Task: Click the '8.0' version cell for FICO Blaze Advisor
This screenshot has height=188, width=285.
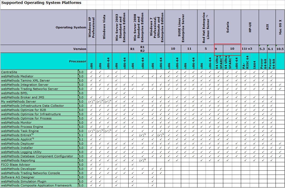Action: (83, 165)
